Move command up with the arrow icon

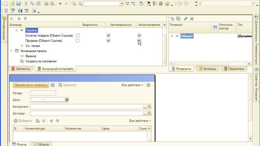19,19
